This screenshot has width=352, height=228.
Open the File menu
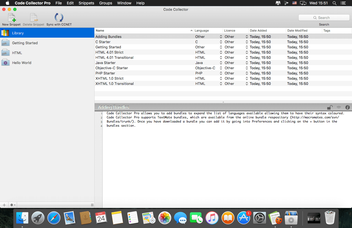click(x=59, y=3)
